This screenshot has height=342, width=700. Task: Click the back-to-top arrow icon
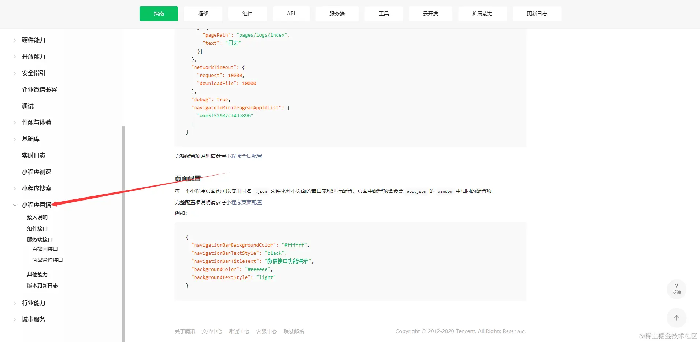pyautogui.click(x=676, y=317)
